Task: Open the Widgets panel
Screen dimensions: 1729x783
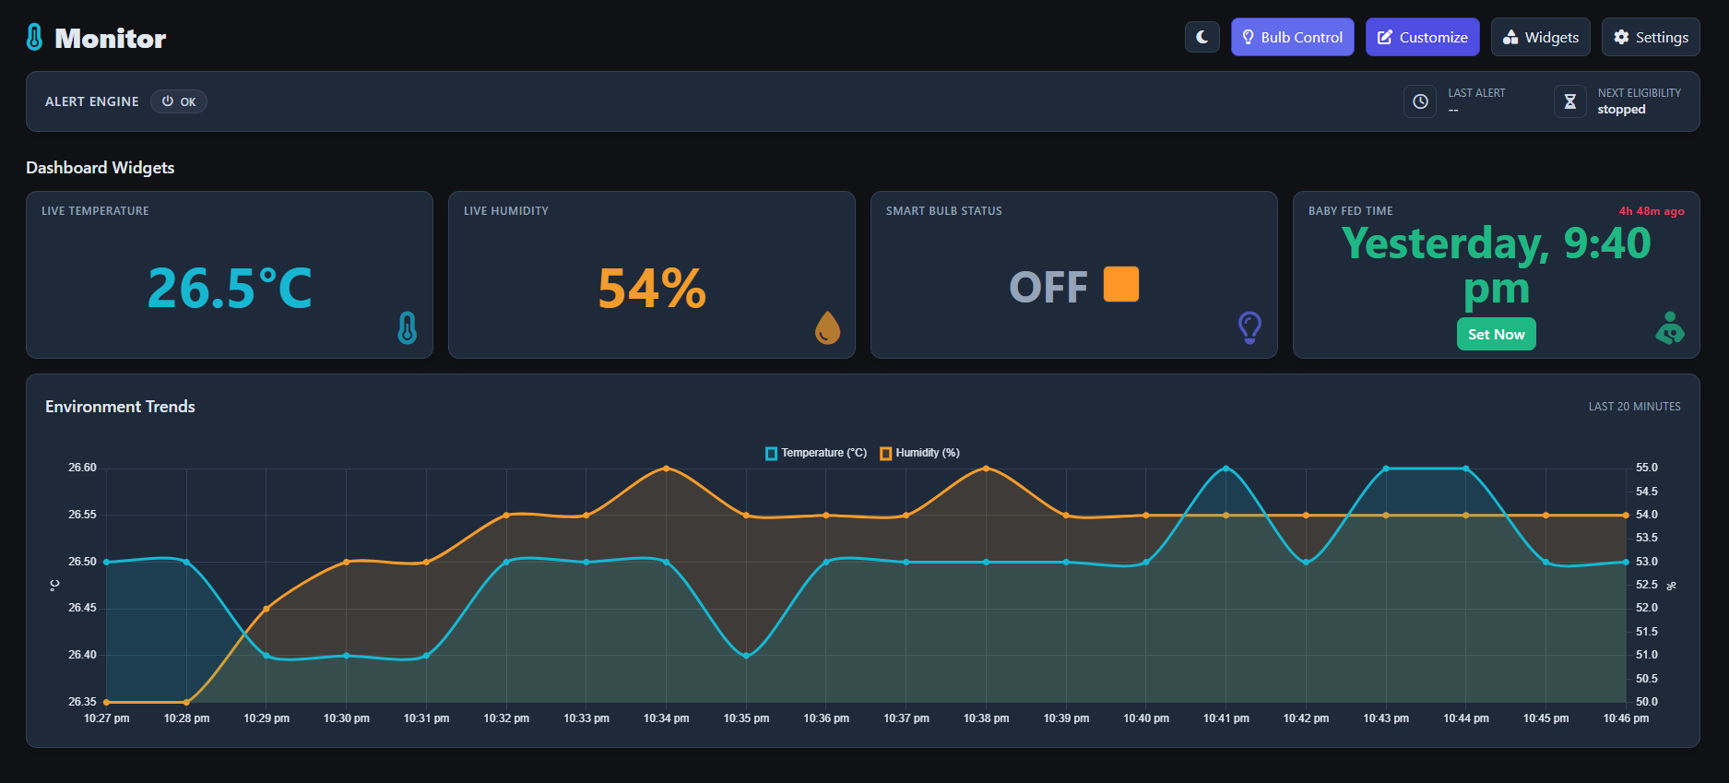Action: (1541, 37)
